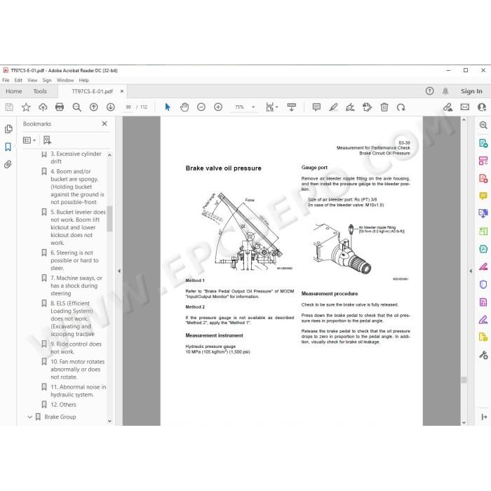This screenshot has width=491, height=491.
Task: Collapse the left navigation pane arrow
Action: [x=119, y=271]
